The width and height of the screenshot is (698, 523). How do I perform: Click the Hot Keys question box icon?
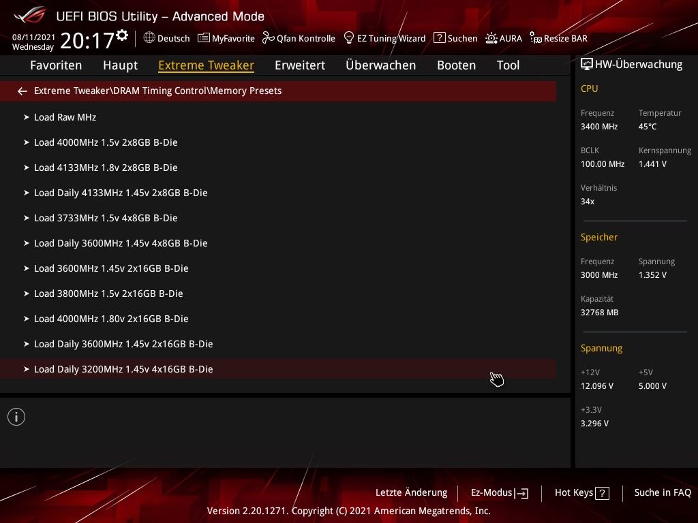(x=602, y=493)
